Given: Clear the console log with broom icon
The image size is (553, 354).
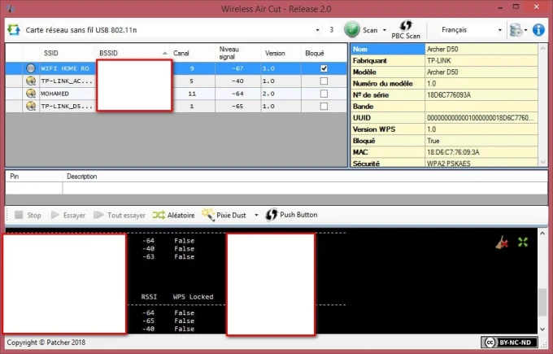Looking at the screenshot, I should click(x=502, y=242).
